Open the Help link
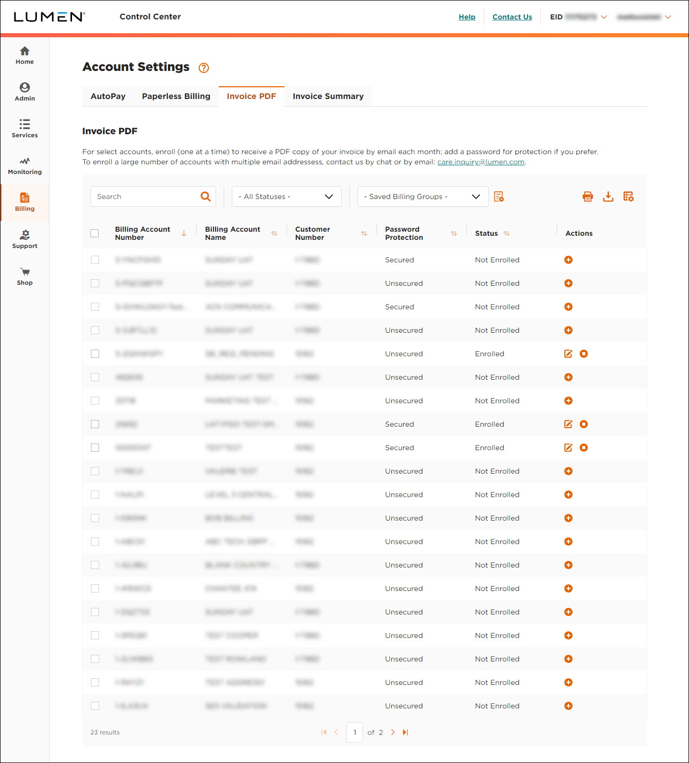Screen dimensions: 689x763 [x=467, y=17]
